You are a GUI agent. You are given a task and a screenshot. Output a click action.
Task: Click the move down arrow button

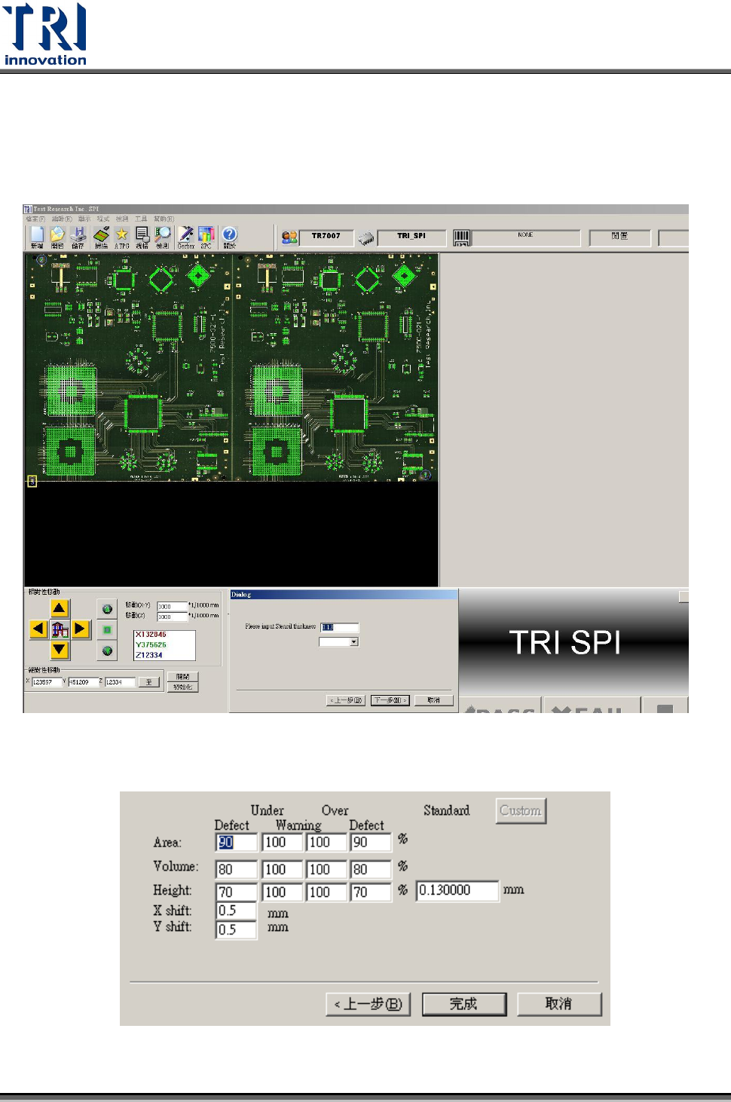(x=60, y=649)
